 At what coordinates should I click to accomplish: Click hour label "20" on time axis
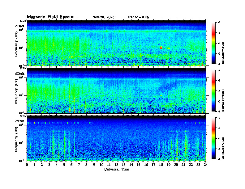(x=176, y=165)
